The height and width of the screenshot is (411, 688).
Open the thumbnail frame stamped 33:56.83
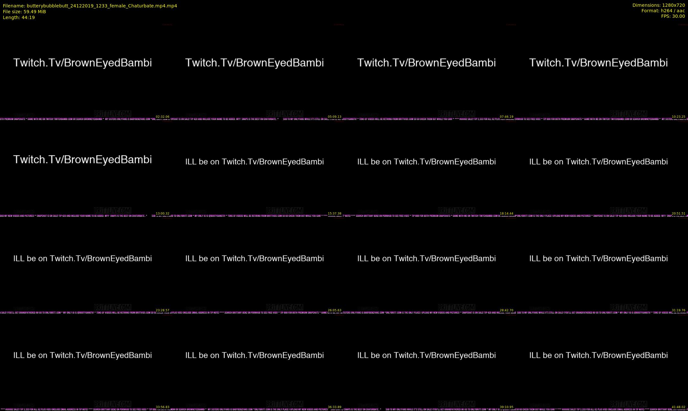click(86, 362)
